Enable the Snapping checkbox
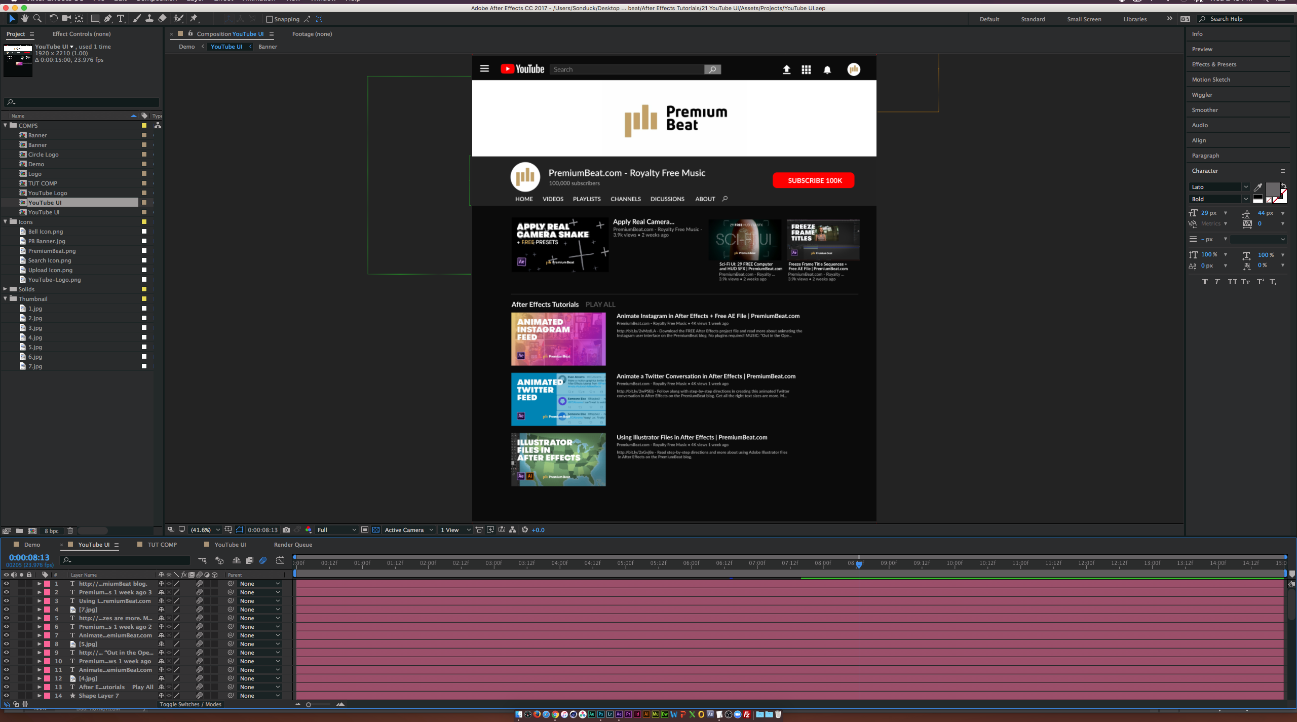Image resolution: width=1297 pixels, height=722 pixels. (270, 19)
